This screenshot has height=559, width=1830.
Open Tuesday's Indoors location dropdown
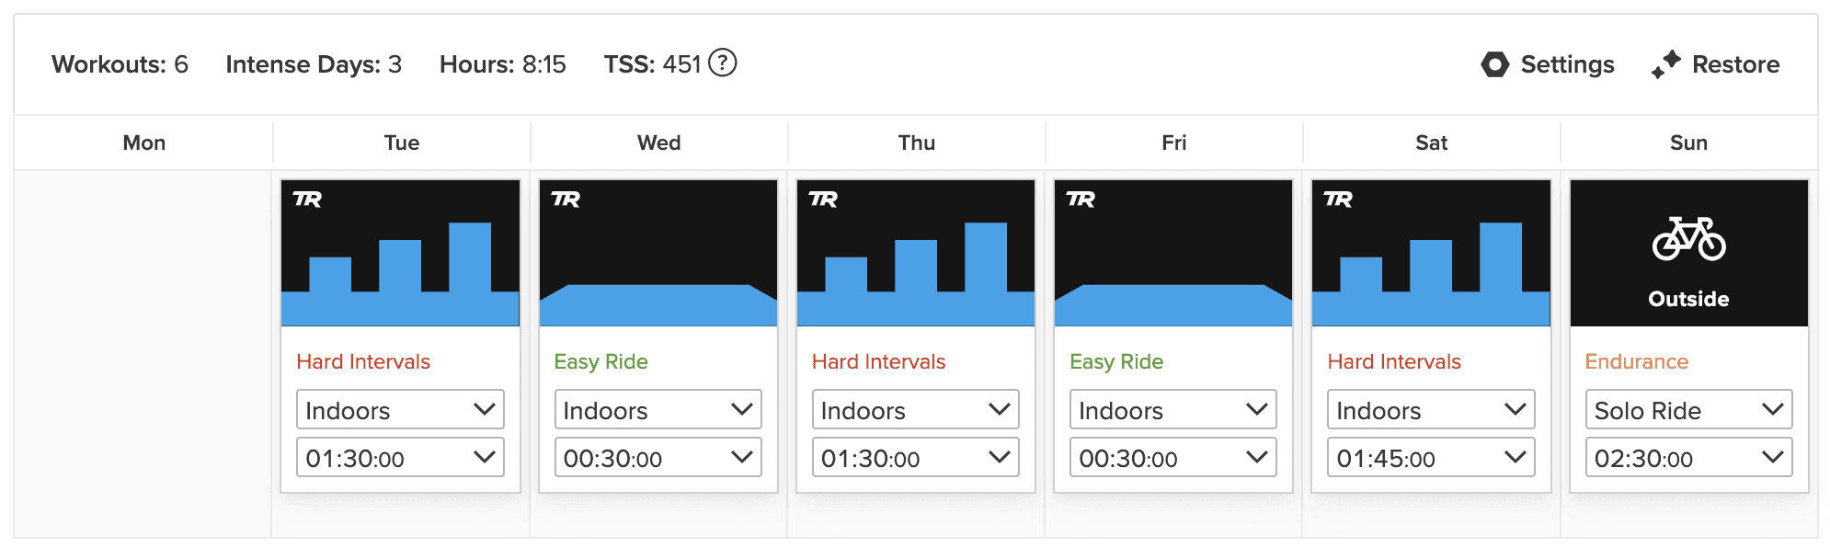[400, 410]
